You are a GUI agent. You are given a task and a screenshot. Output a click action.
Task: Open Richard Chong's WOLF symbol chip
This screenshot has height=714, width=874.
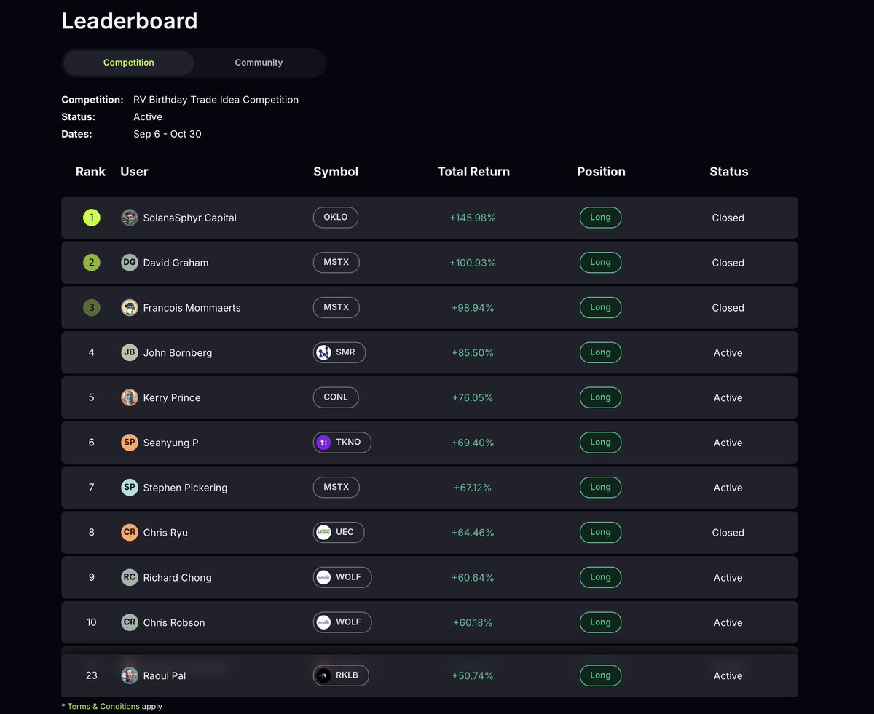[x=342, y=577]
